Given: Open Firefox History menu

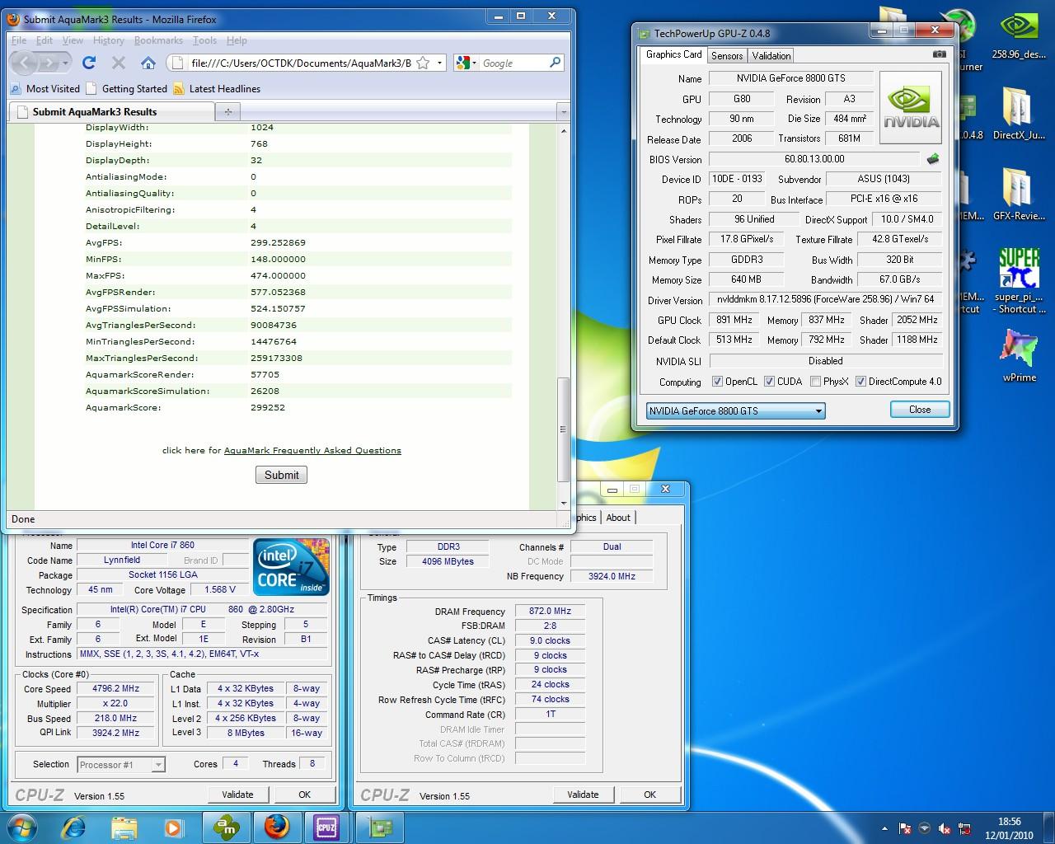Looking at the screenshot, I should tap(108, 40).
